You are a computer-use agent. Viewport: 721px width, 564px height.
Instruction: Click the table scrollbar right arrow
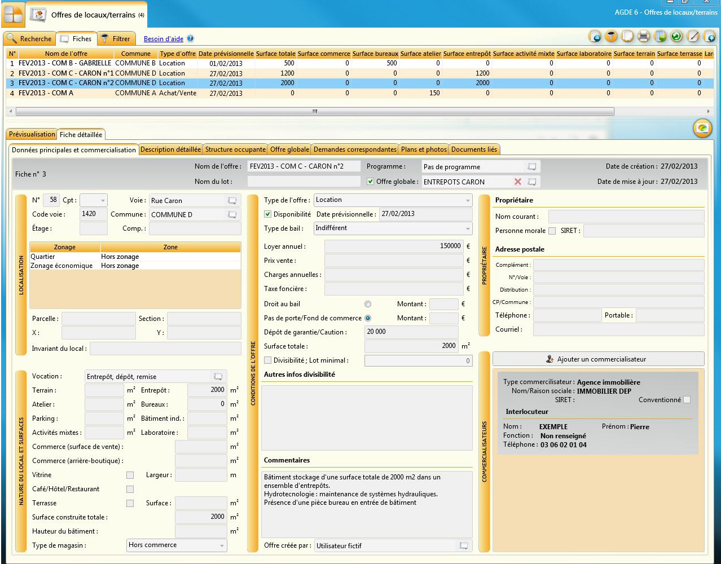pos(709,112)
